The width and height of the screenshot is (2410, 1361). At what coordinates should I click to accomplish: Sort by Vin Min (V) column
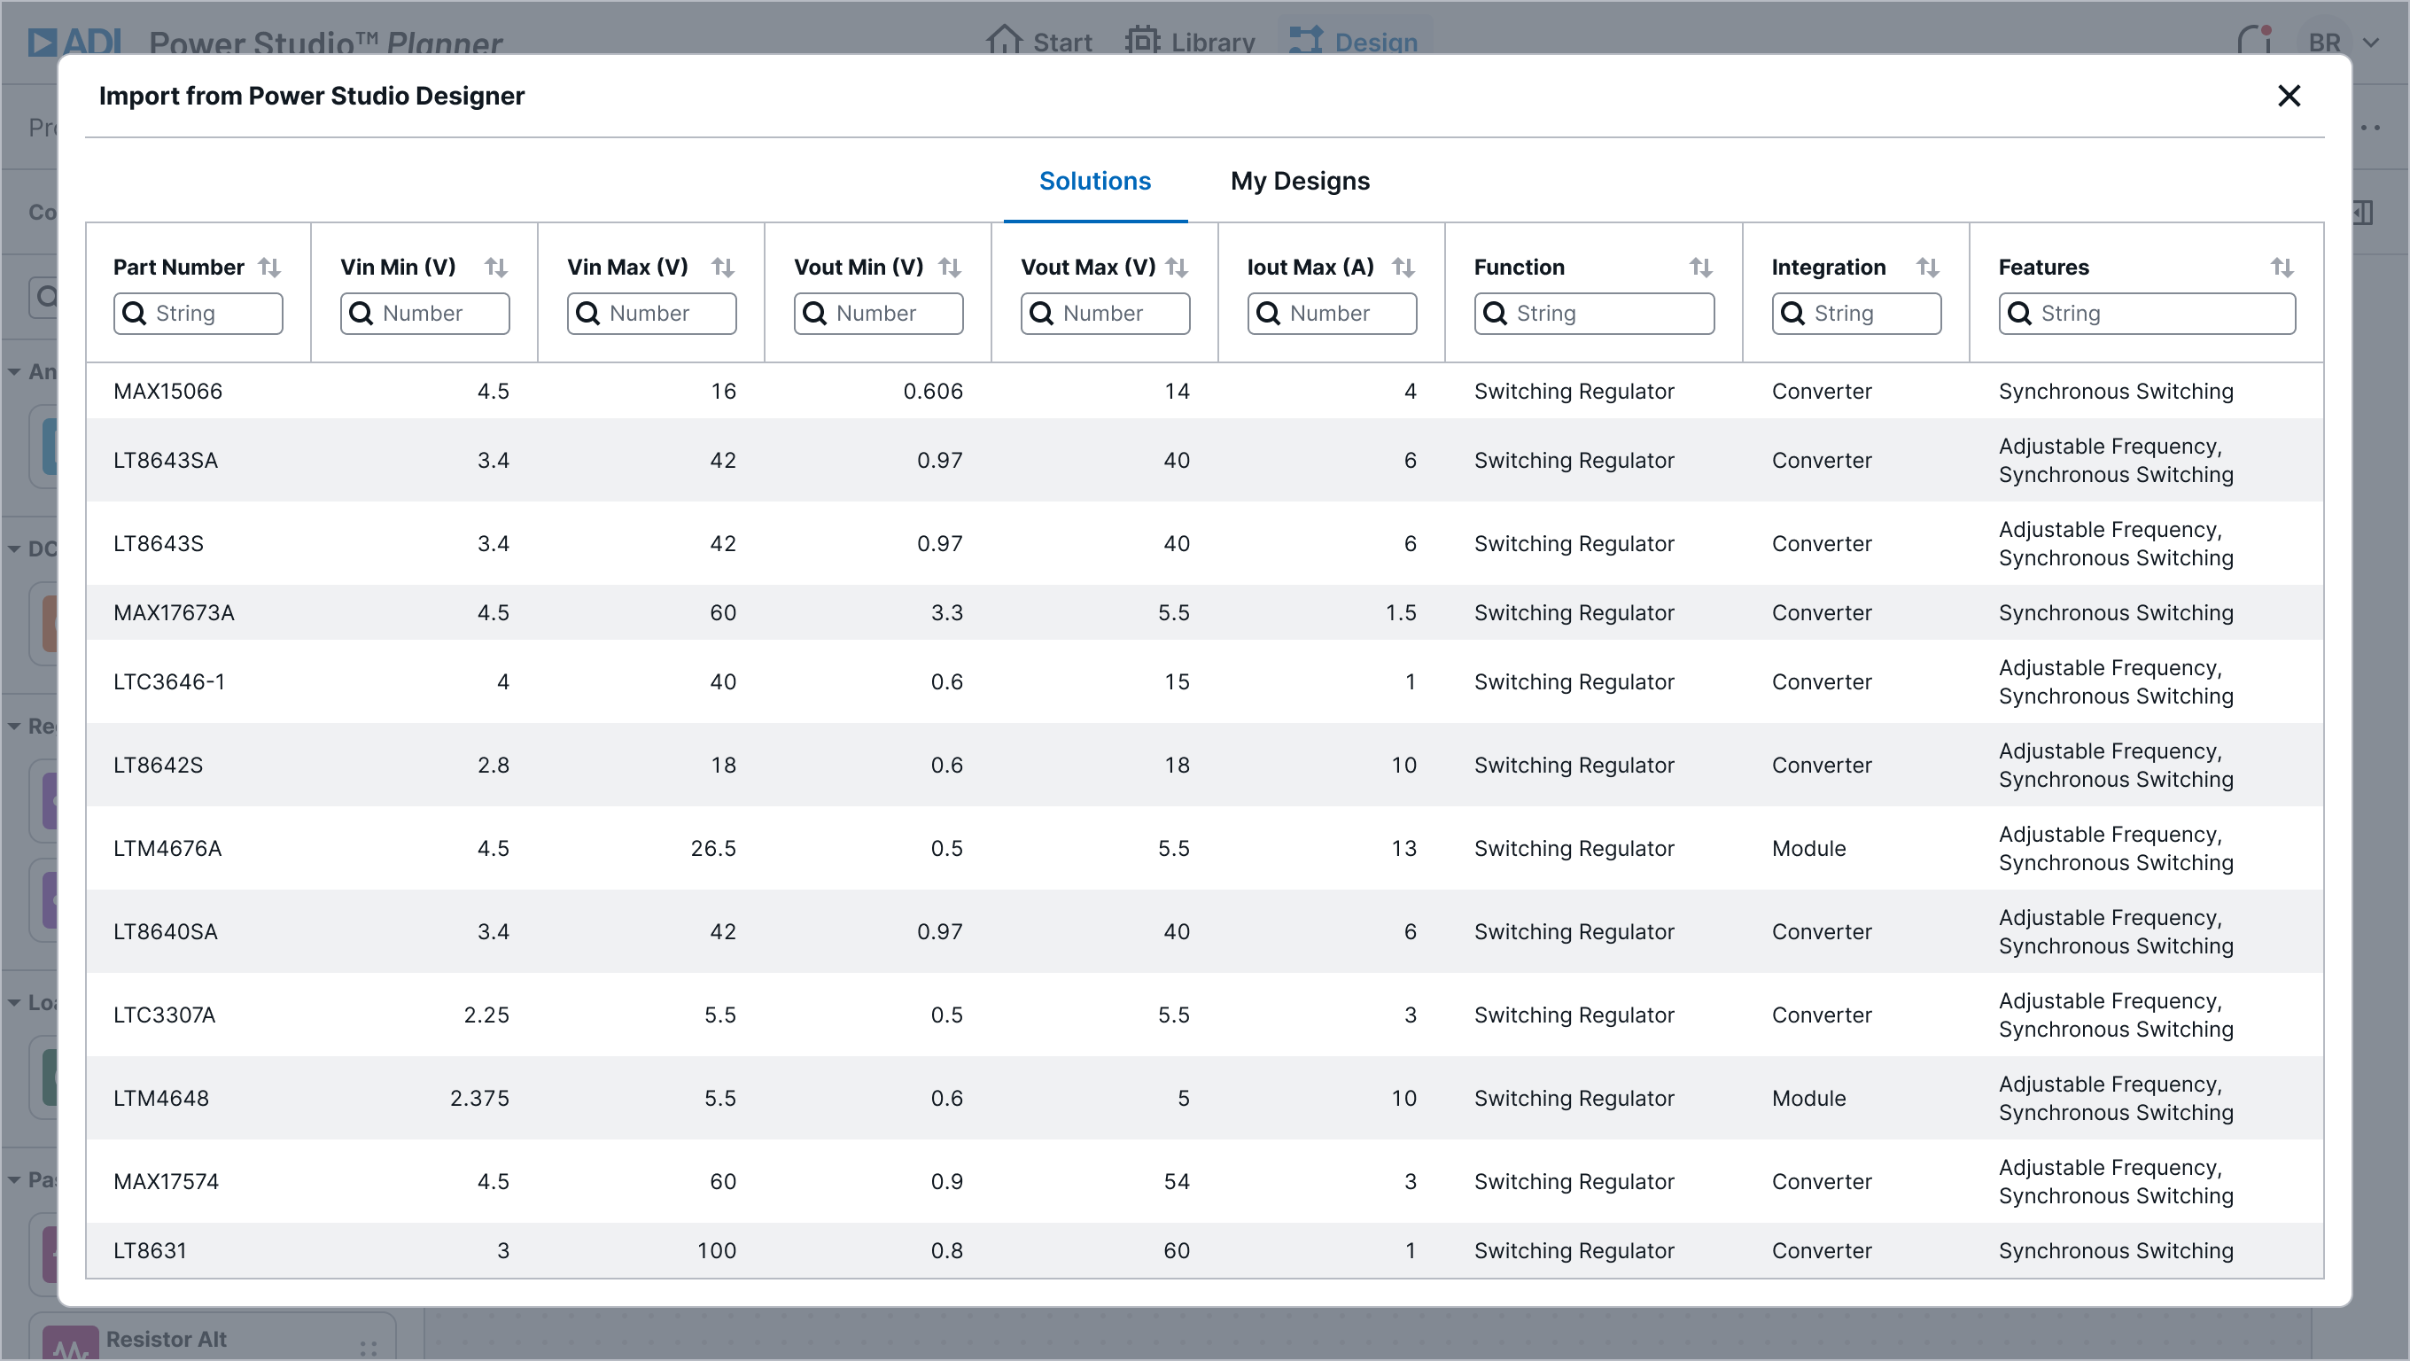[x=496, y=268]
